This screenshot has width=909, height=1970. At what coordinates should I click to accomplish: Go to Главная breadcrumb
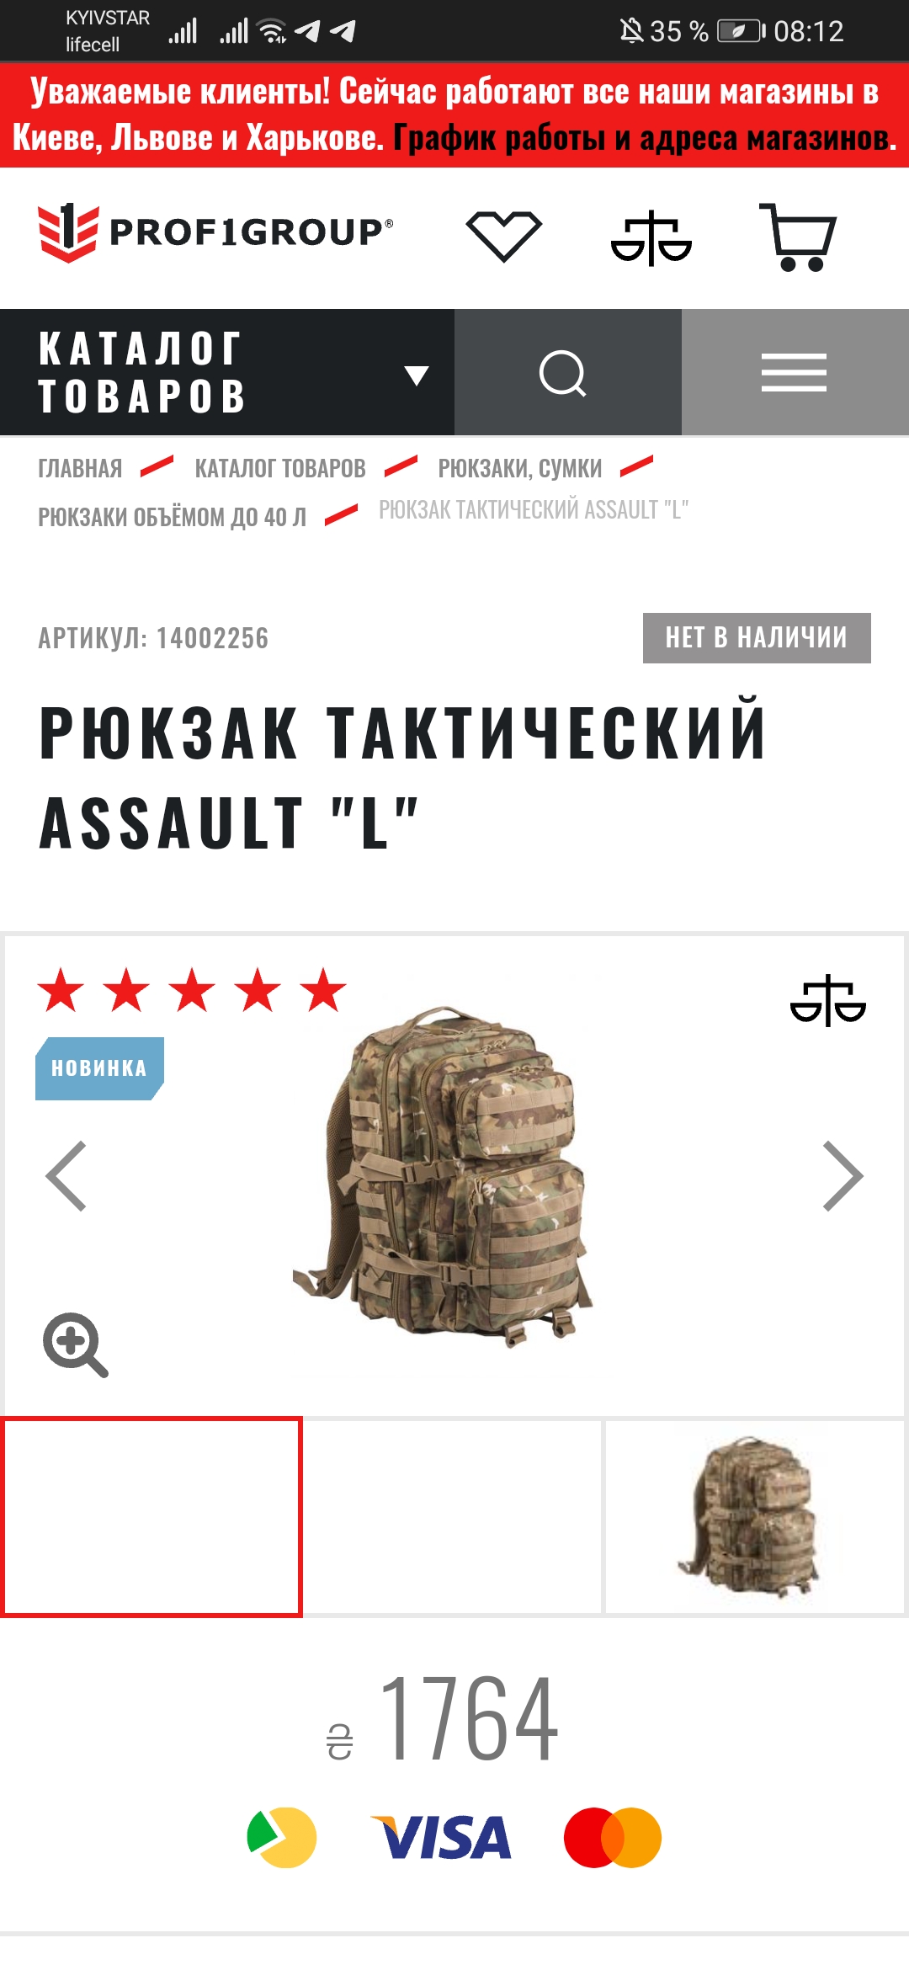[80, 468]
